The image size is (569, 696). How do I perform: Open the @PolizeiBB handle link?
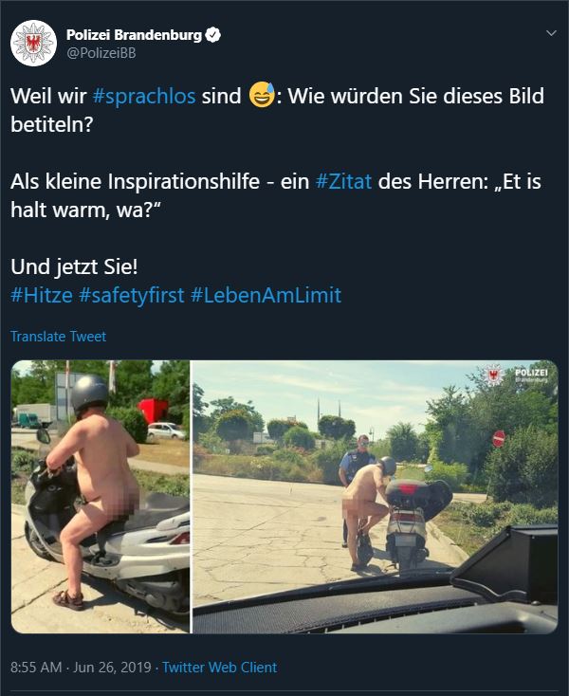click(x=101, y=53)
